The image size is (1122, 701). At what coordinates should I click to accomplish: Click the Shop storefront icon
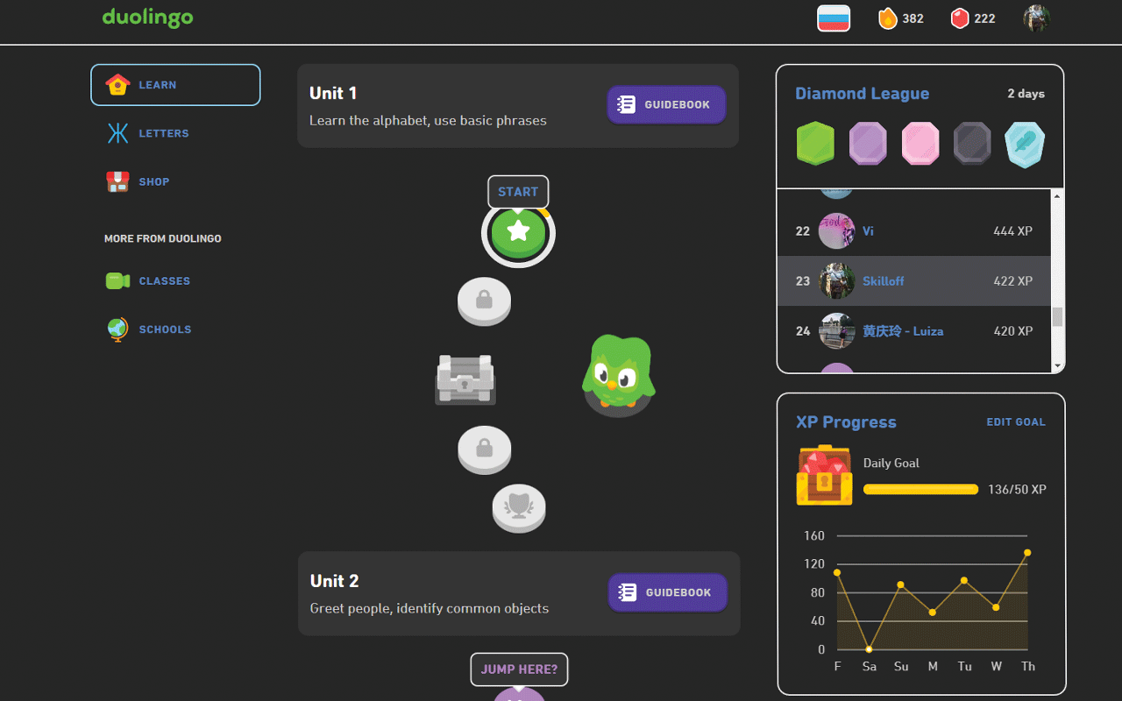pos(117,181)
